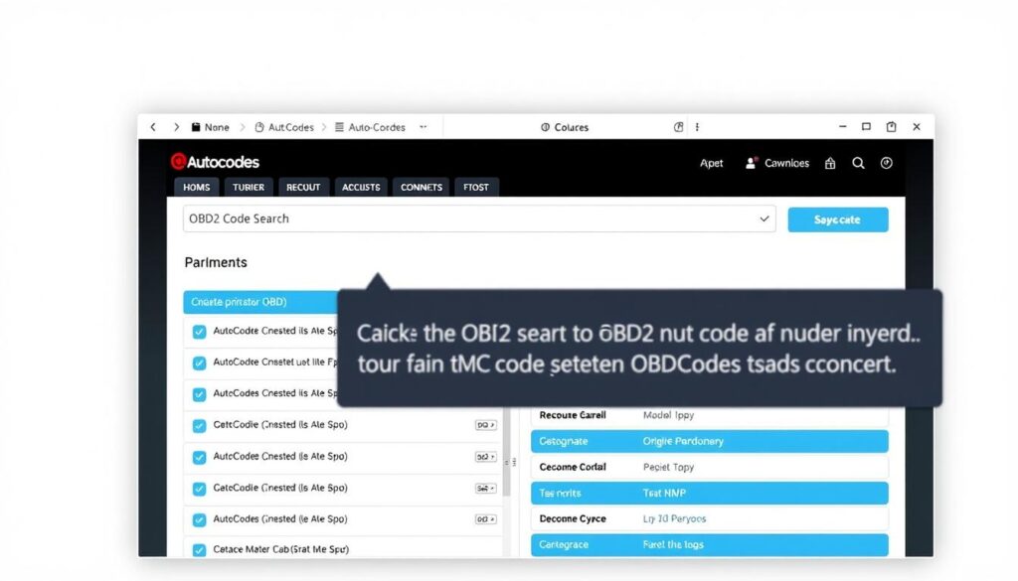Click the list panel vertical scrollbar
1018x581 pixels.
pos(506,454)
